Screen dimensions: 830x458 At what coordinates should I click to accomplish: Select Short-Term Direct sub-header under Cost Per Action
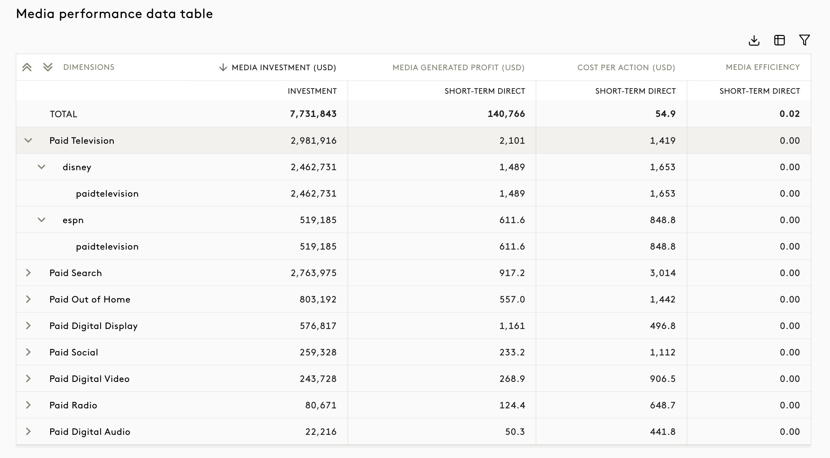tap(635, 91)
